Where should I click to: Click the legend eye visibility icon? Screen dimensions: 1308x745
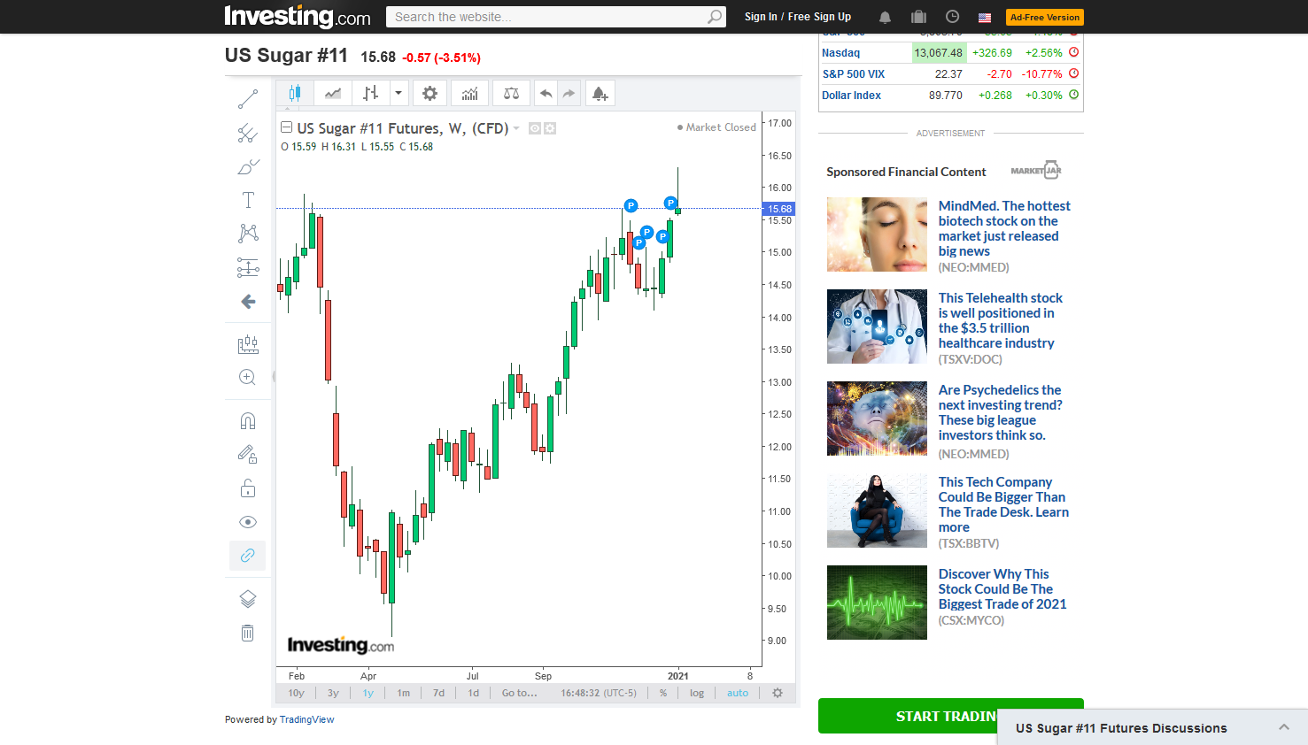[535, 128]
